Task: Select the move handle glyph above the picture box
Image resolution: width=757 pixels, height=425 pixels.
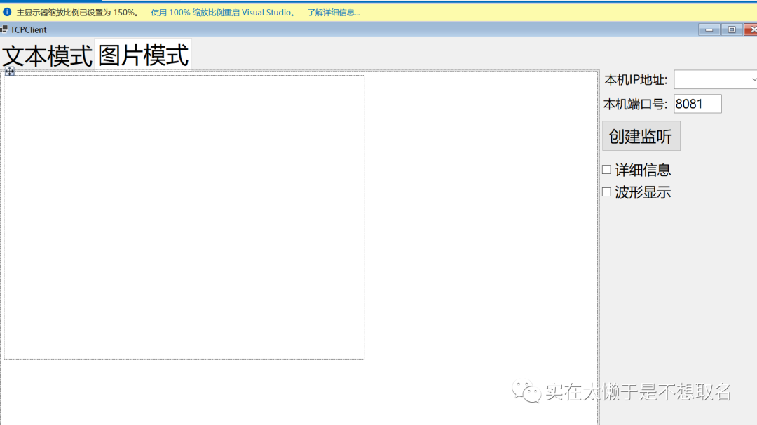Action: pos(10,72)
